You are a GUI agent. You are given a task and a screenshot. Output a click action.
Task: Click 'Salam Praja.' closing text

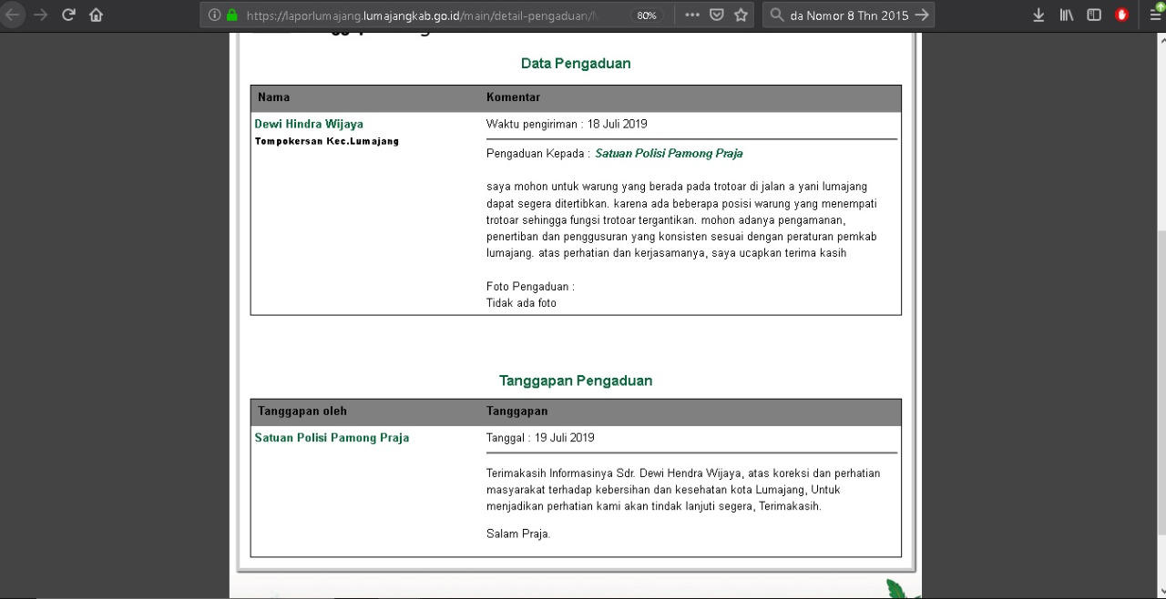click(x=518, y=534)
